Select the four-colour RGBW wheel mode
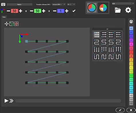136x113 pixels. point(103,8)
